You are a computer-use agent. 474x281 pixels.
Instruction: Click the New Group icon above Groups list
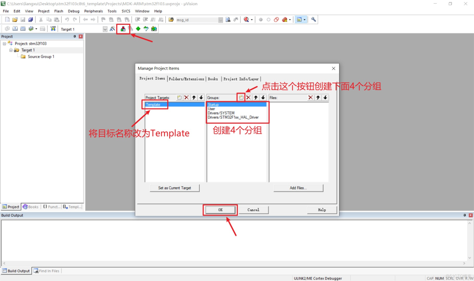point(241,97)
